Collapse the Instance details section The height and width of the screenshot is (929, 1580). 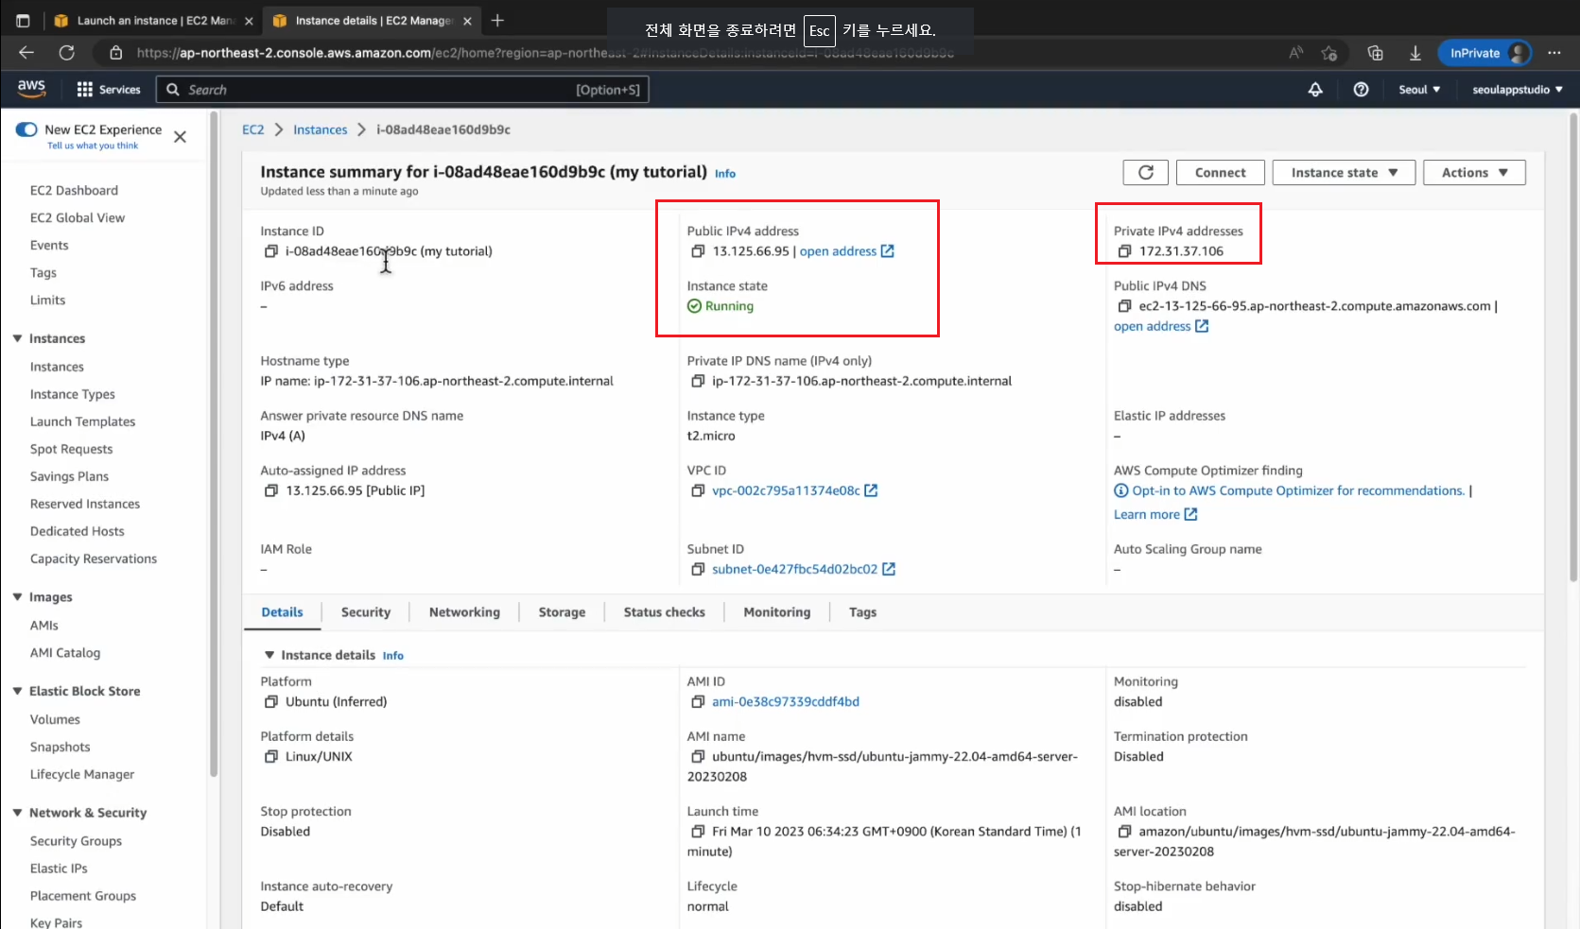[x=269, y=655]
